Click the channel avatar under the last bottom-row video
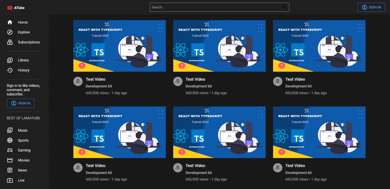This screenshot has height=189, width=390. point(277,168)
